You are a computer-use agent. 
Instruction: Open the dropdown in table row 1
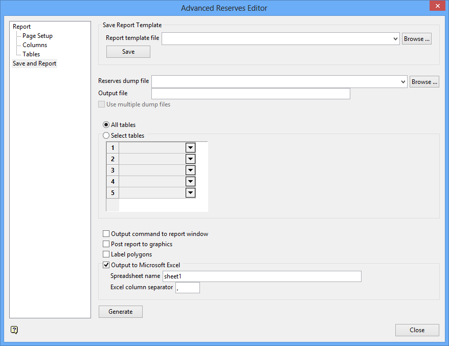(x=190, y=148)
